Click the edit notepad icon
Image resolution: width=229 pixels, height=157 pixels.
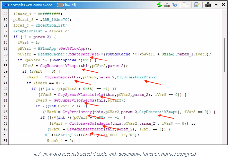point(197,5)
